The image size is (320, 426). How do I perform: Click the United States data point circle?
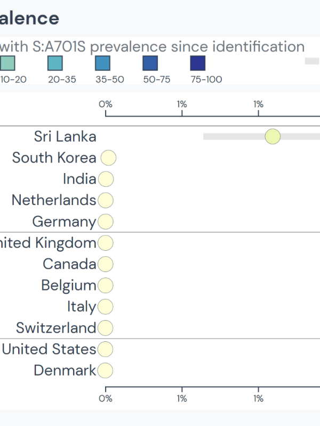click(x=106, y=349)
